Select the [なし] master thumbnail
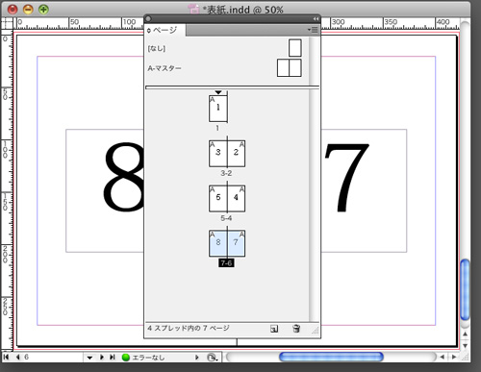Image resolution: width=481 pixels, height=372 pixels. click(295, 48)
